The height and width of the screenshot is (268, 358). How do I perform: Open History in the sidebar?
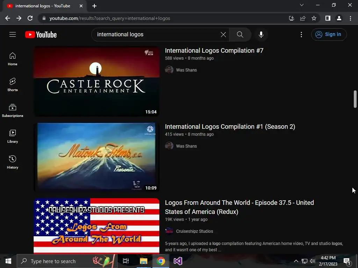point(13,162)
